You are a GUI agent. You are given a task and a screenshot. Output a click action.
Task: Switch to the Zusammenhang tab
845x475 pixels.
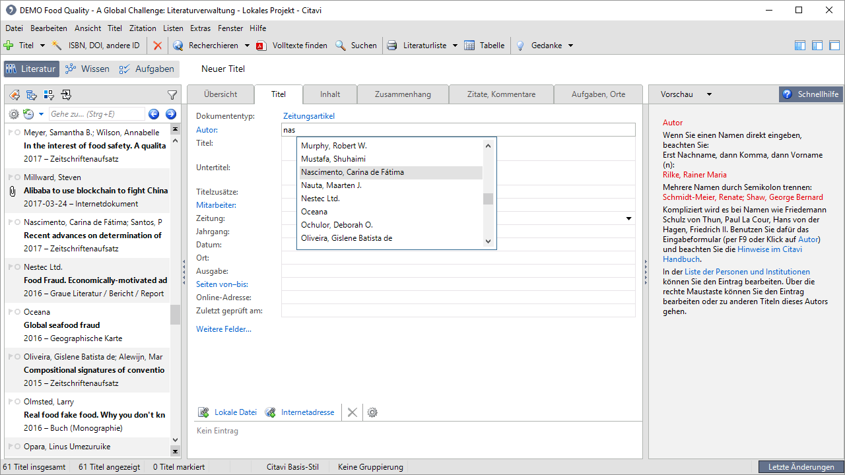click(403, 94)
